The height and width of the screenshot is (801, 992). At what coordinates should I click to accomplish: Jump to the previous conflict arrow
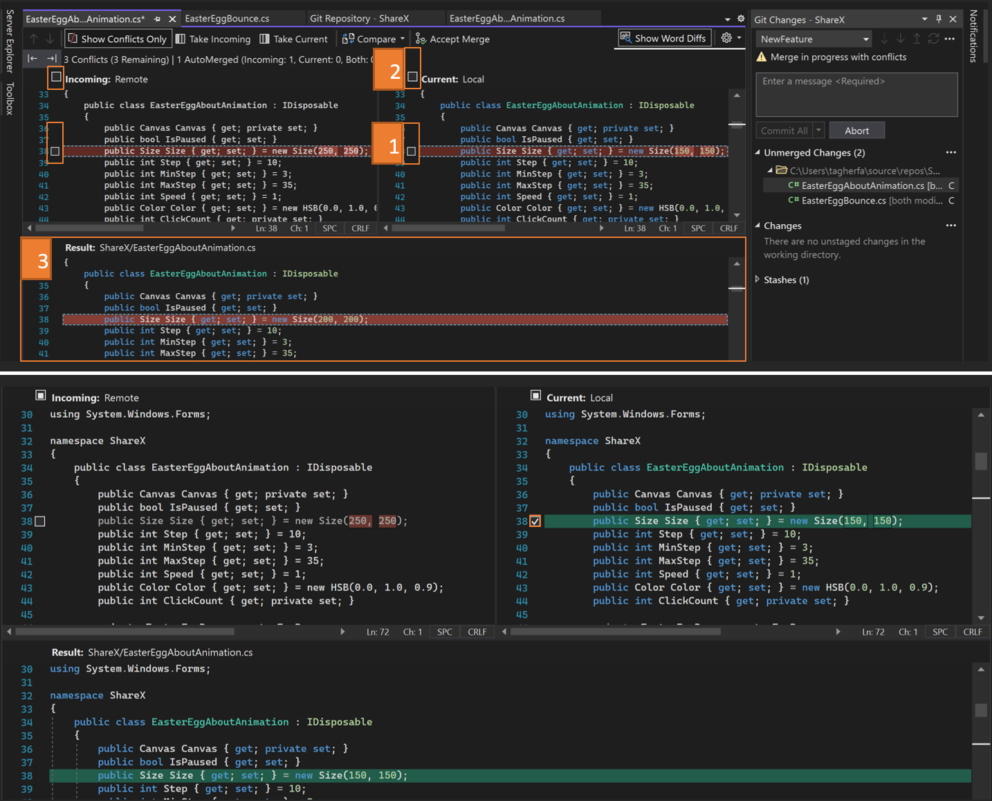(33, 59)
